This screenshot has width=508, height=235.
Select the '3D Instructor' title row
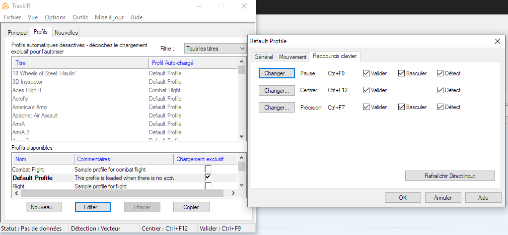pos(125,82)
